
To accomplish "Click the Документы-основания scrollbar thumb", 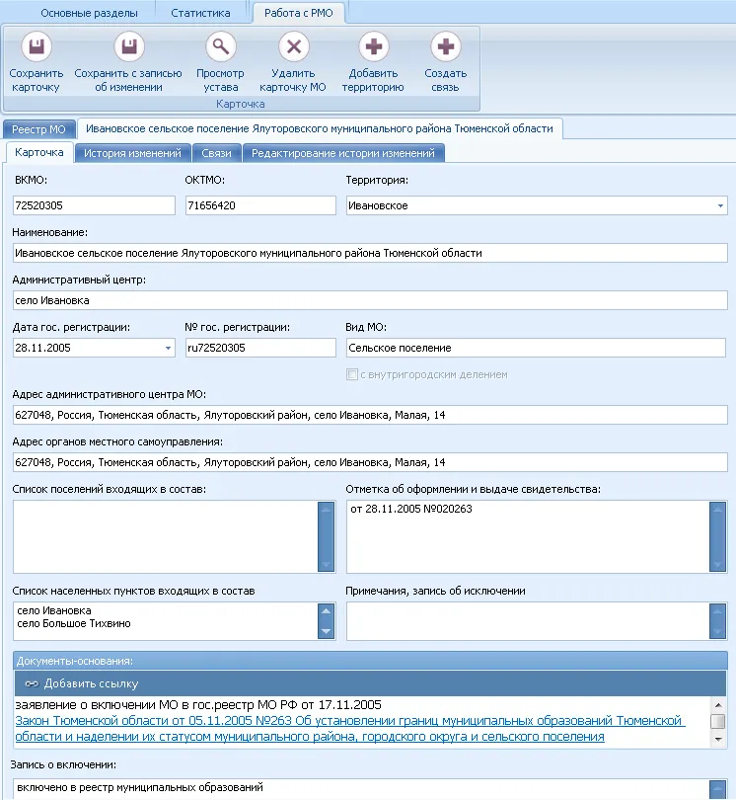I will click(x=718, y=721).
